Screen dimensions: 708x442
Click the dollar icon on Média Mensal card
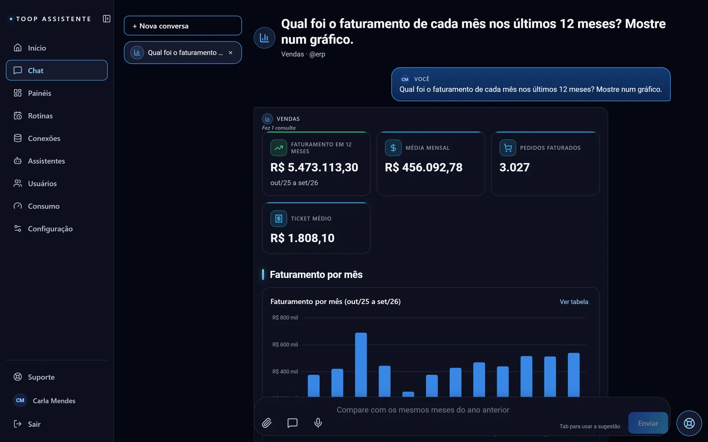tap(393, 148)
